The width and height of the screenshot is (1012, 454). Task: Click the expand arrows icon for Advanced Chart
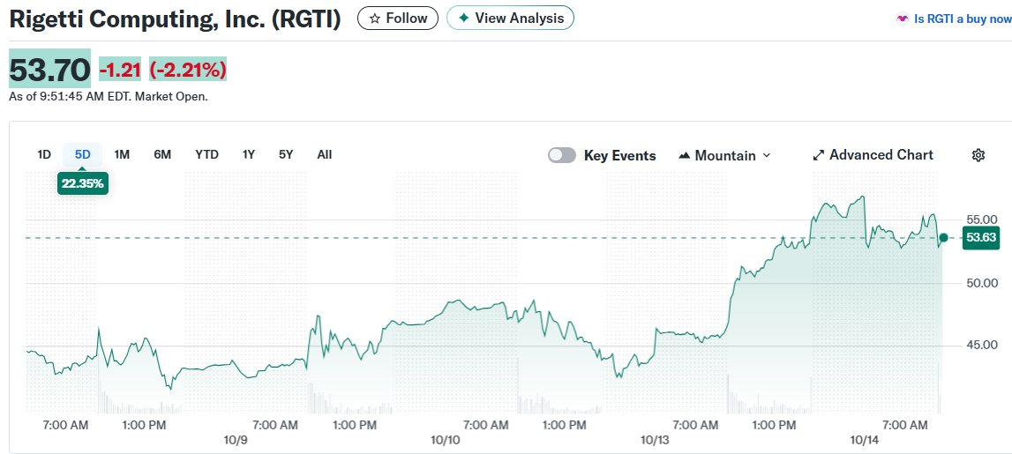[x=818, y=155]
